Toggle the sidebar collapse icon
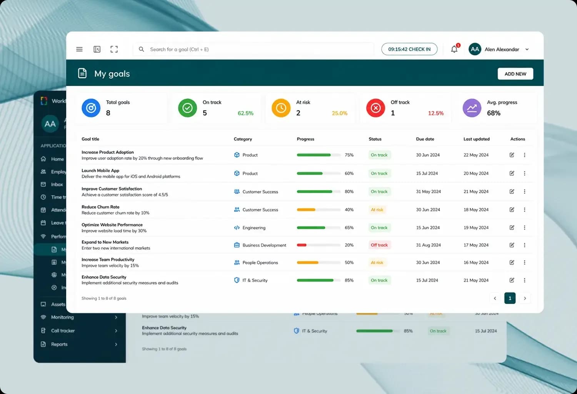The height and width of the screenshot is (394, 577). 97,49
